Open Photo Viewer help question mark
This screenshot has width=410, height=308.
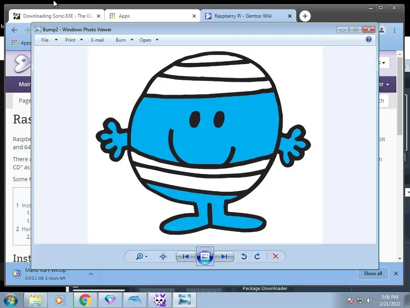pos(369,40)
